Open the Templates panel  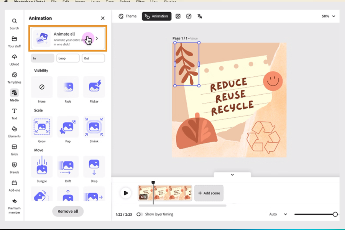click(x=14, y=78)
